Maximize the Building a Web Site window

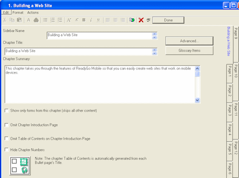233,6
